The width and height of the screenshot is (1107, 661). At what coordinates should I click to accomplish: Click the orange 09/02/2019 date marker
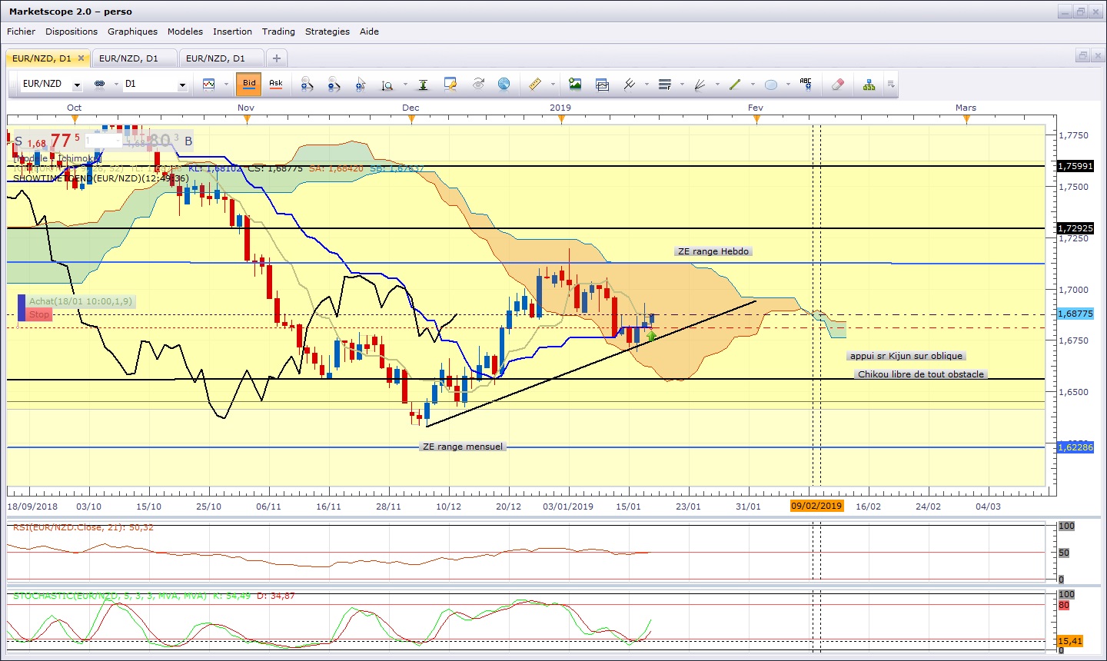coord(816,506)
